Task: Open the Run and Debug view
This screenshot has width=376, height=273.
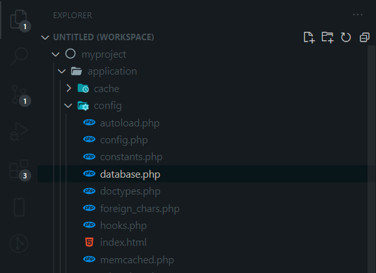Action: [19, 131]
